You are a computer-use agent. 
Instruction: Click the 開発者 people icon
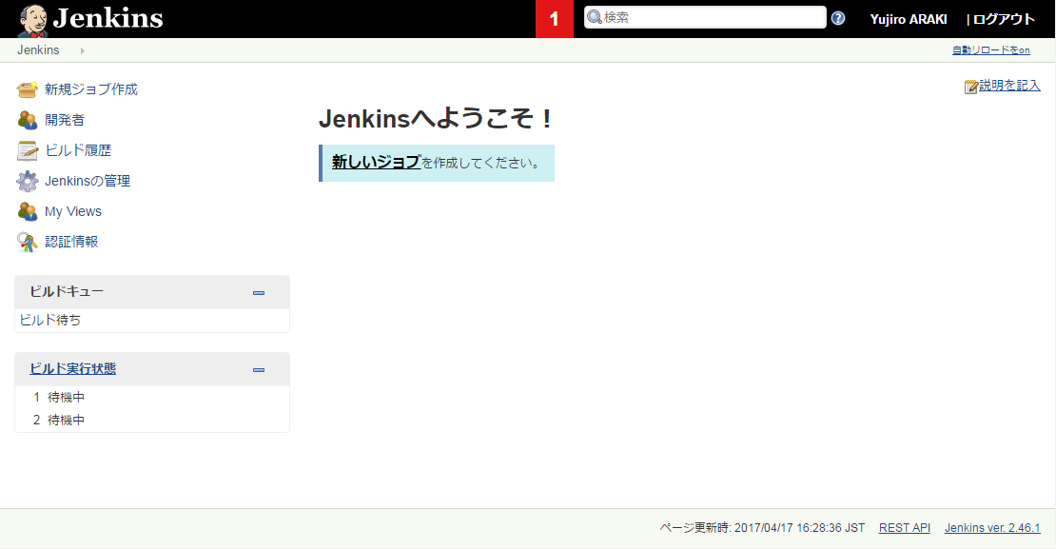[x=28, y=120]
